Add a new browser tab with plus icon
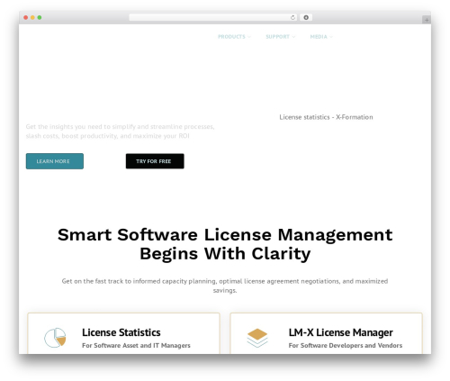 click(427, 20)
